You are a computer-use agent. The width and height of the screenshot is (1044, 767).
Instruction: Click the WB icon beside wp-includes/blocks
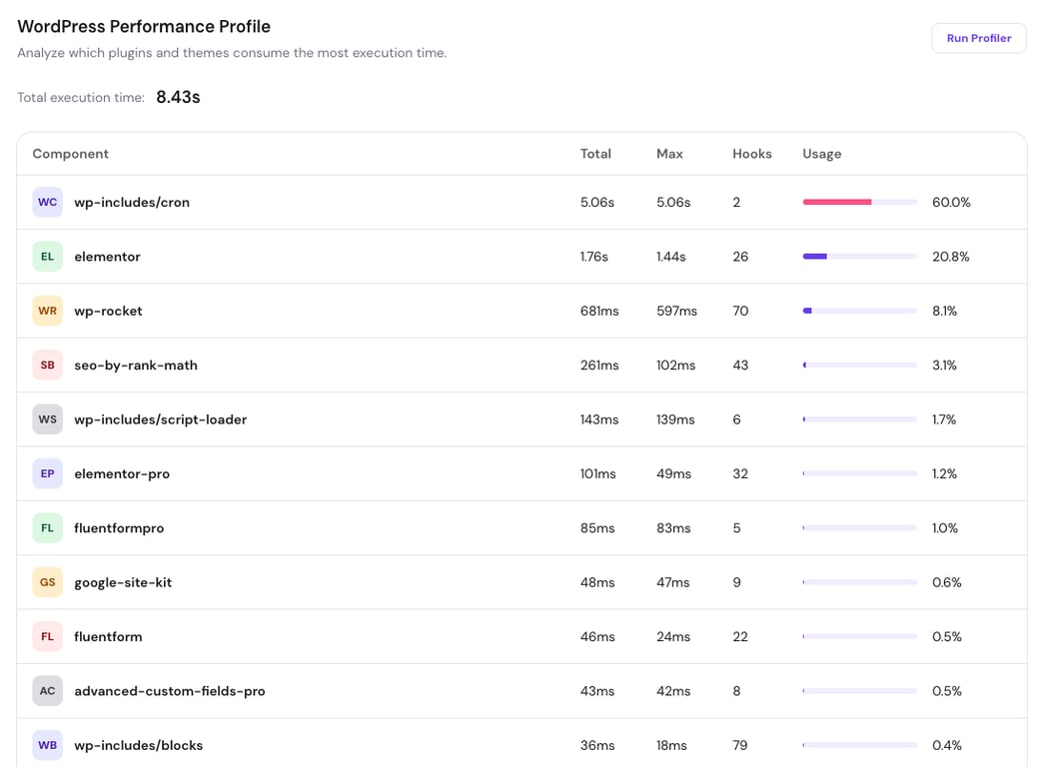47,745
